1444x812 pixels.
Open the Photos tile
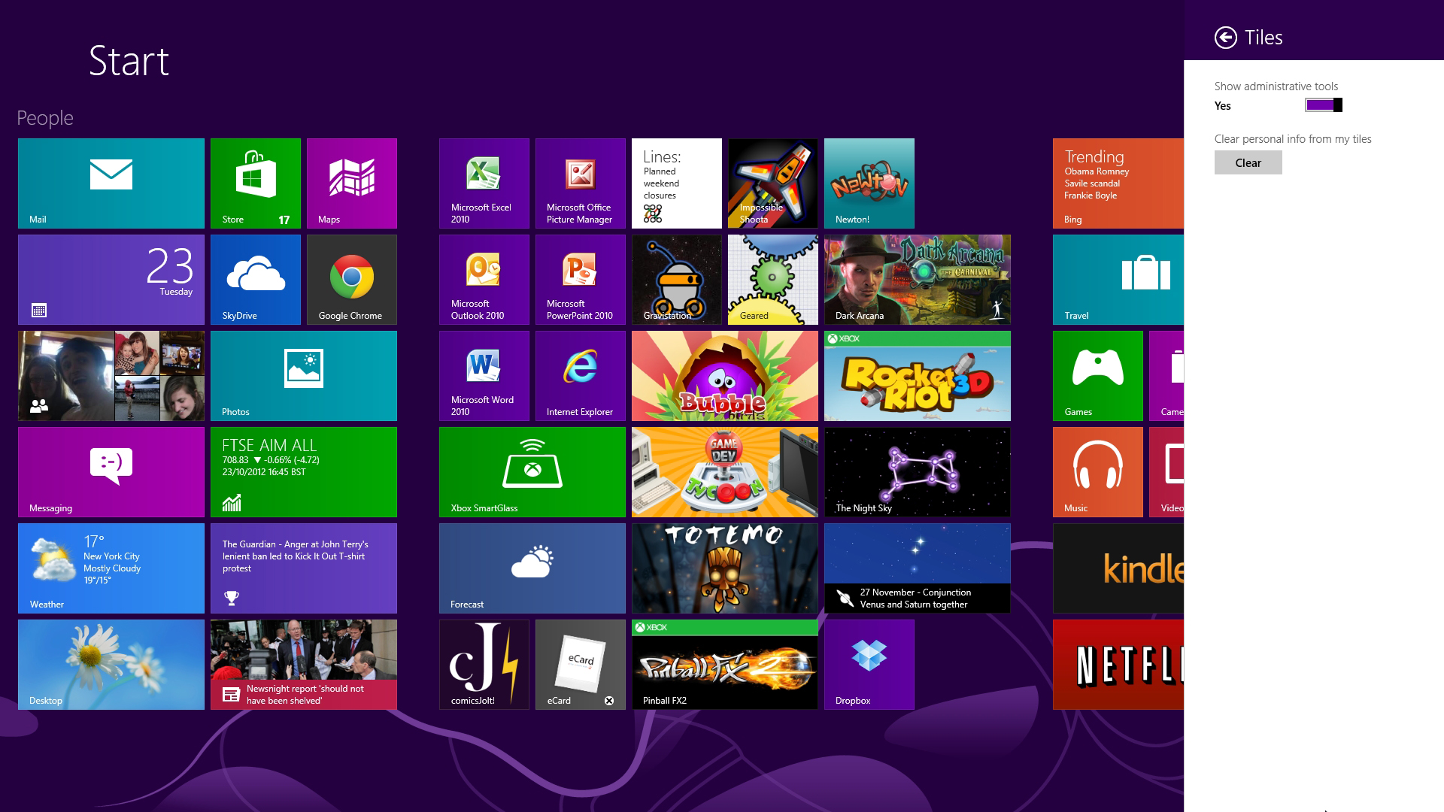click(x=304, y=376)
